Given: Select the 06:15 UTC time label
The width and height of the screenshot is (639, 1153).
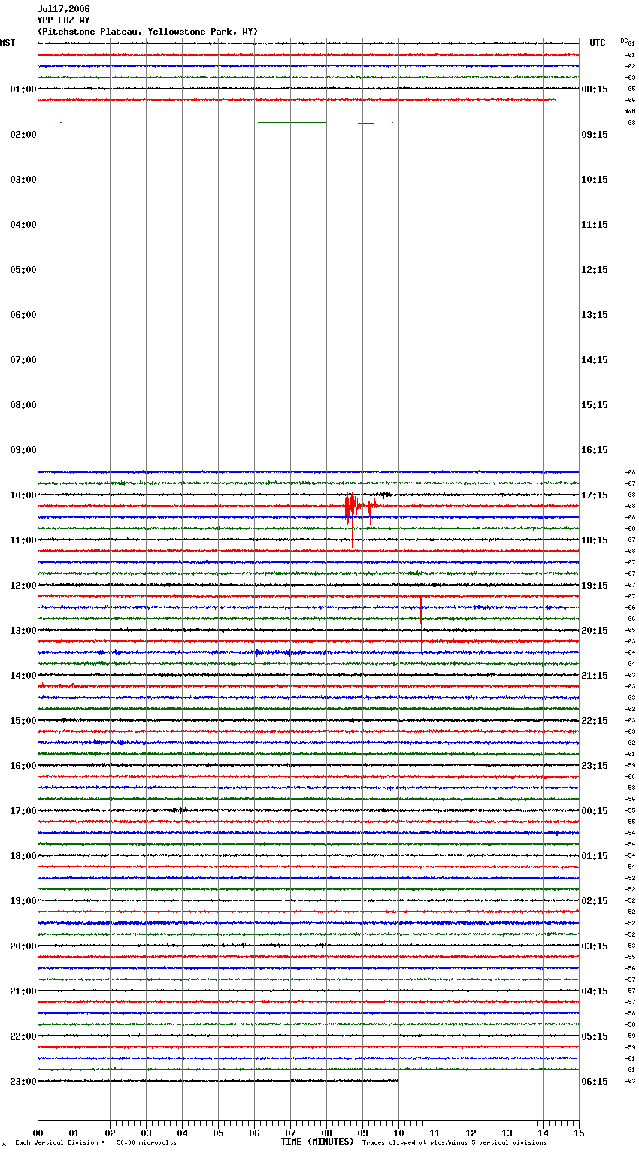Looking at the screenshot, I should click(595, 1082).
